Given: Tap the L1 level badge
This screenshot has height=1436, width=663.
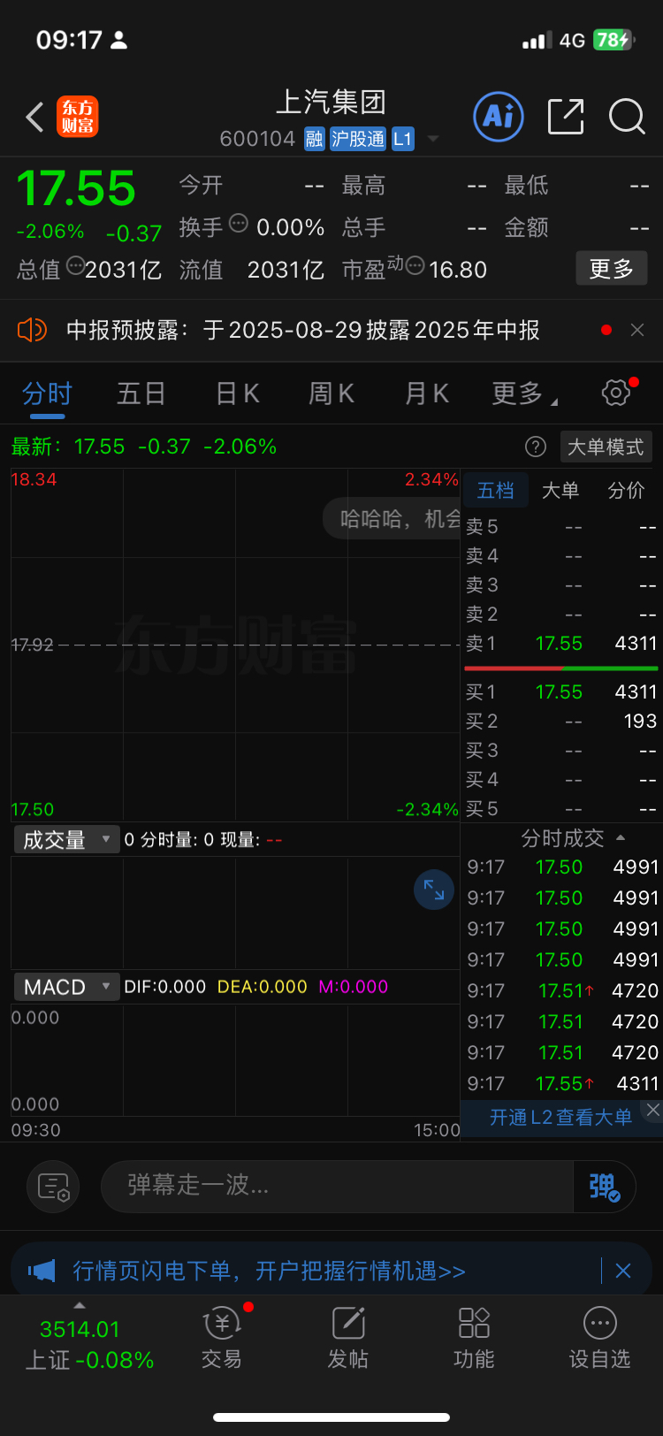Looking at the screenshot, I should click(403, 139).
